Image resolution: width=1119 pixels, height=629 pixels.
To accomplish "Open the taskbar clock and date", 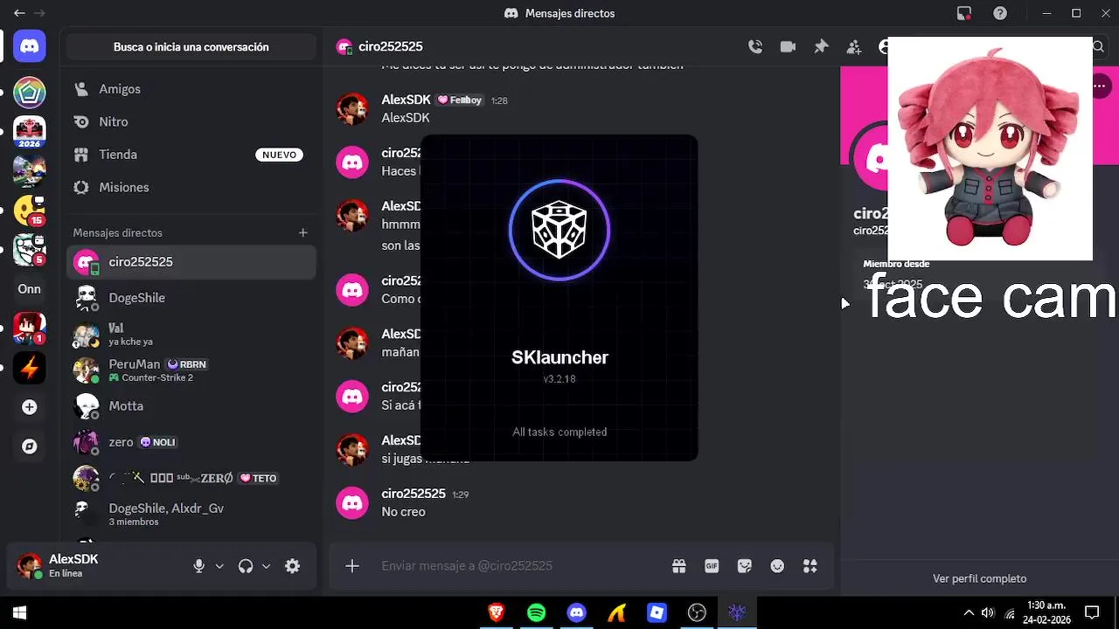I will (x=1048, y=613).
